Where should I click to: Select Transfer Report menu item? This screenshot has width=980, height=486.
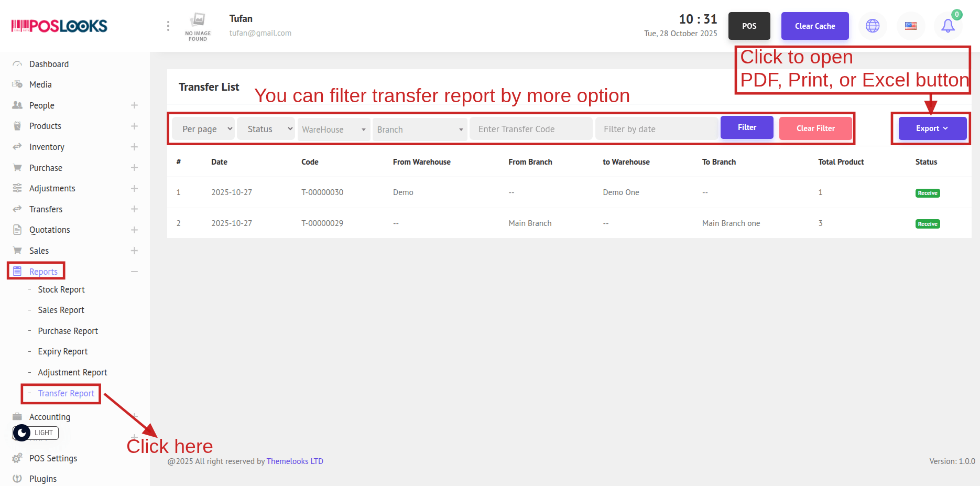66,393
